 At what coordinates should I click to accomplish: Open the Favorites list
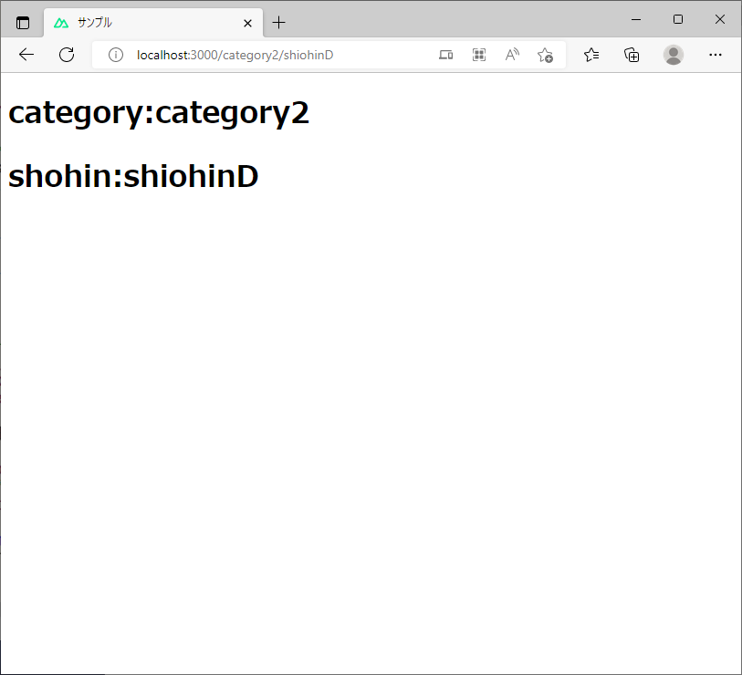pyautogui.click(x=591, y=55)
